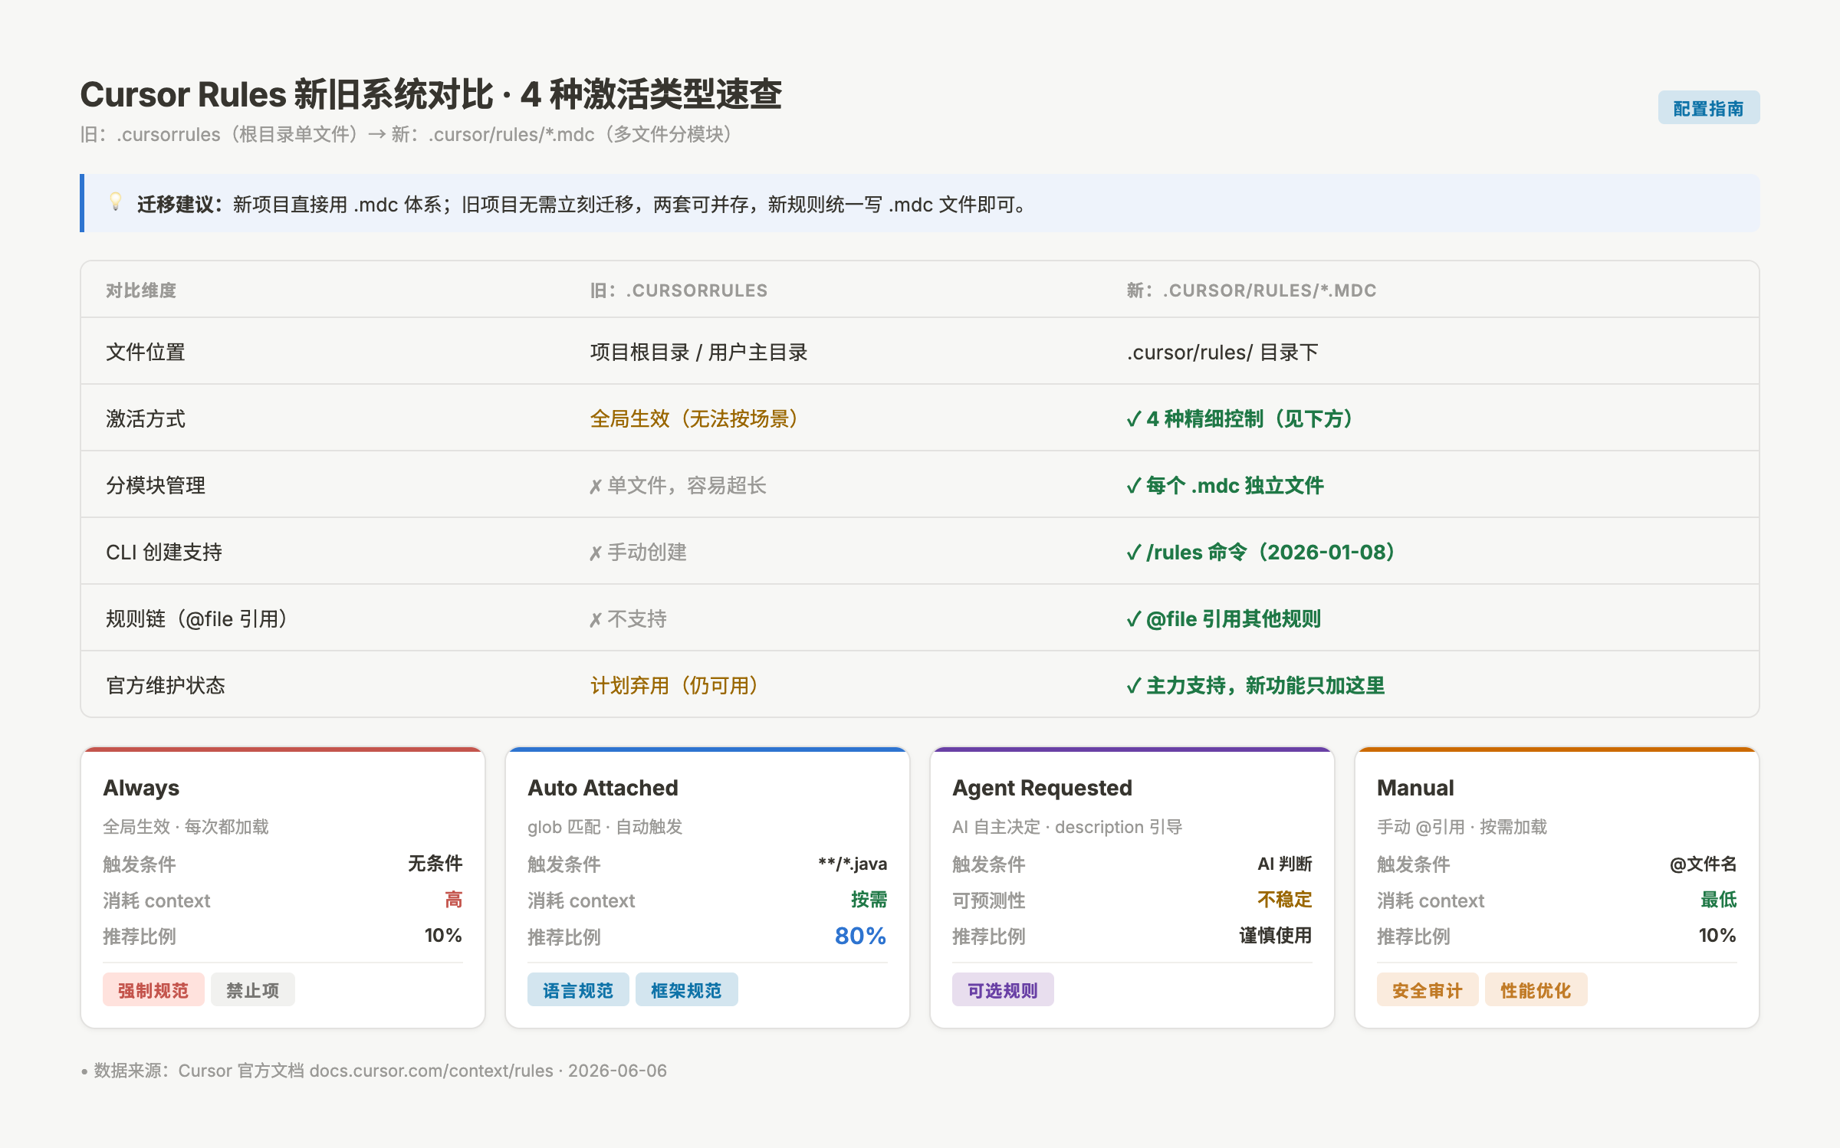Click the main page title
This screenshot has width=1840, height=1148.
[x=431, y=94]
